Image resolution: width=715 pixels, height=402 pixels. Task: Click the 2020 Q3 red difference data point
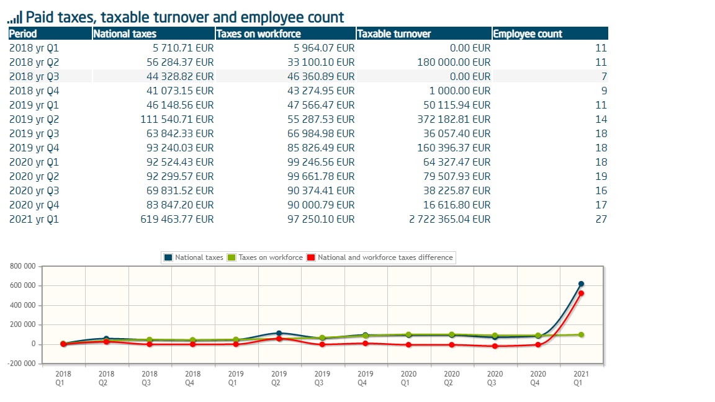pos(495,346)
